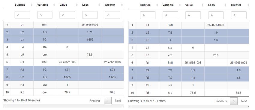Click right table Less filter box
The height and width of the screenshot is (110, 255).
point(216,15)
